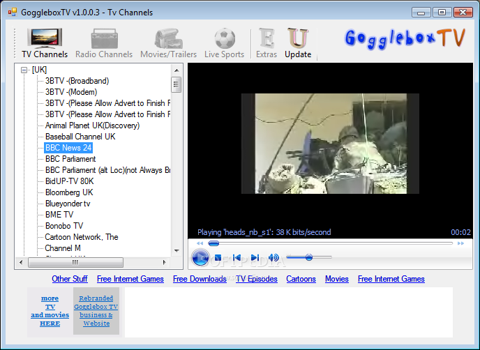Open the TV Episodes link

pos(257,279)
